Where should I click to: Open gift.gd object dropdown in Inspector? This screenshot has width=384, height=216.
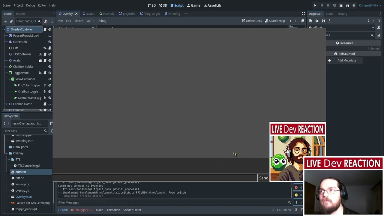(373, 28)
